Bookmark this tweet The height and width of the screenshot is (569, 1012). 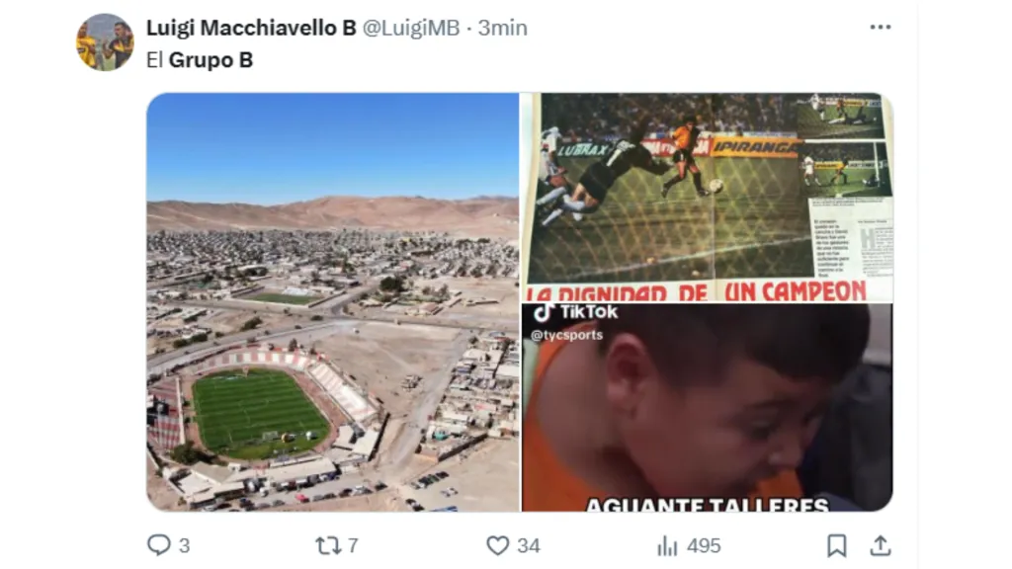836,545
